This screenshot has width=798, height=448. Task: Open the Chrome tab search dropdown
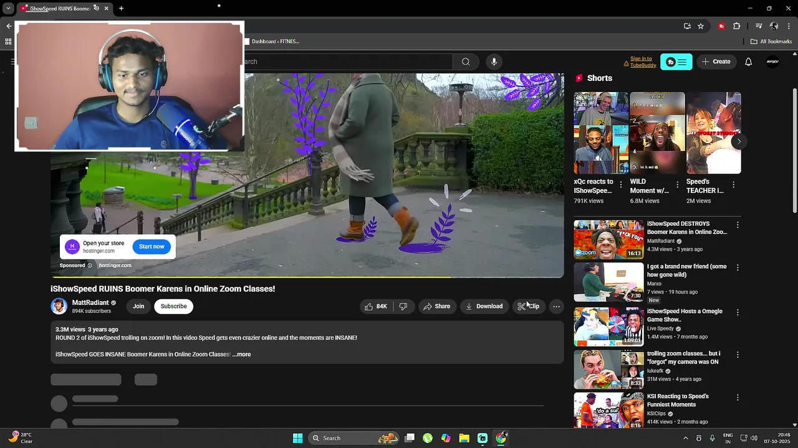coord(8,9)
